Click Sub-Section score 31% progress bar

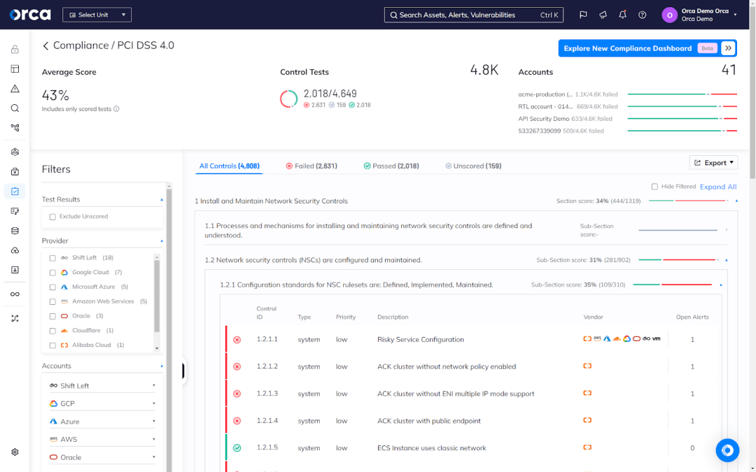coord(678,260)
